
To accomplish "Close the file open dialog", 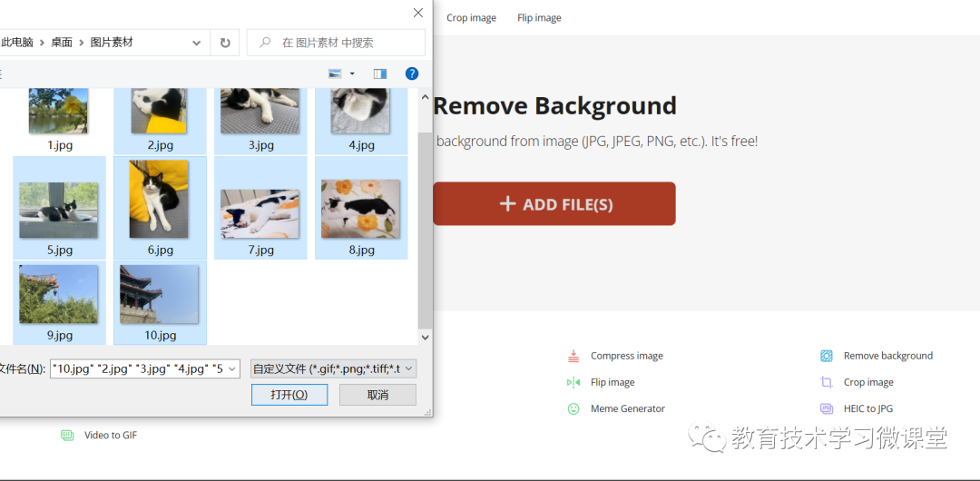I will (x=418, y=13).
